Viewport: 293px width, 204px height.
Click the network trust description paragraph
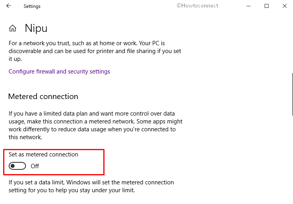point(95,51)
